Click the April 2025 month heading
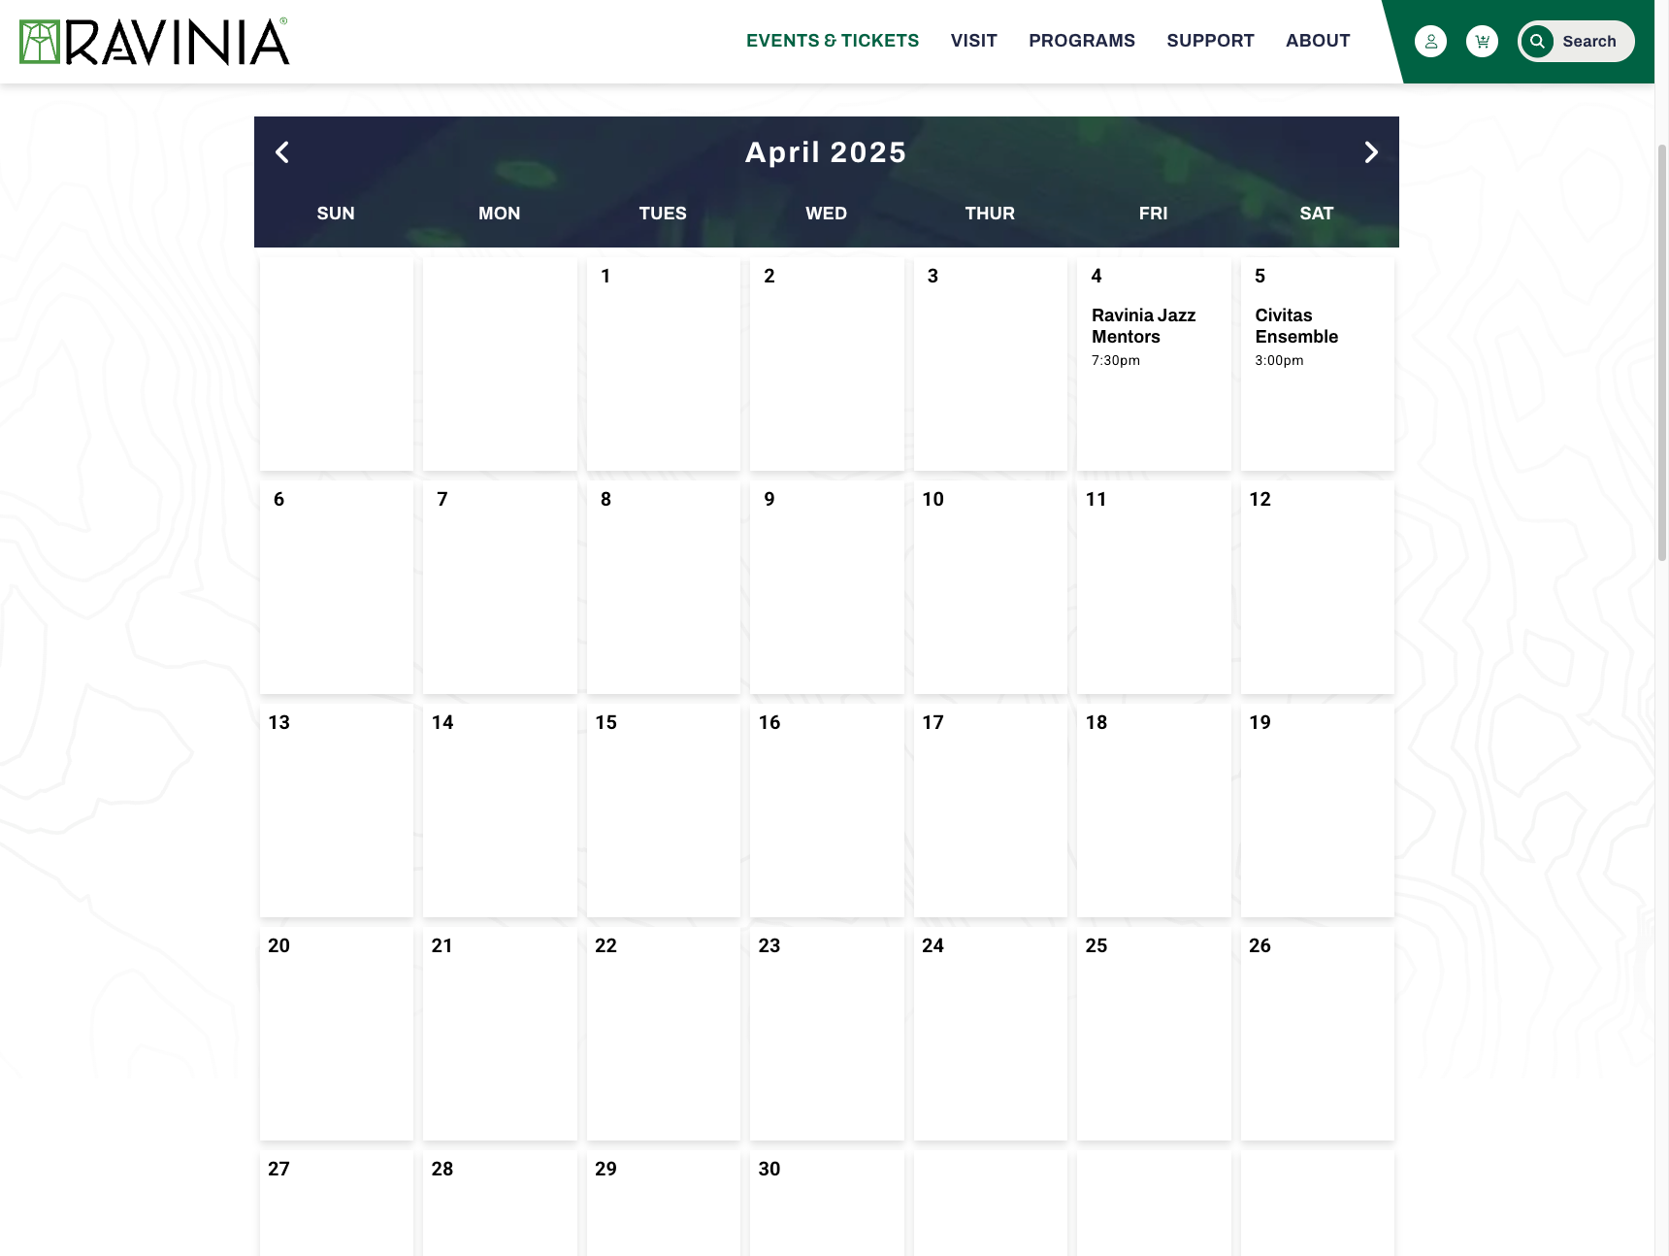Screen dimensions: 1669x1256 point(826,152)
